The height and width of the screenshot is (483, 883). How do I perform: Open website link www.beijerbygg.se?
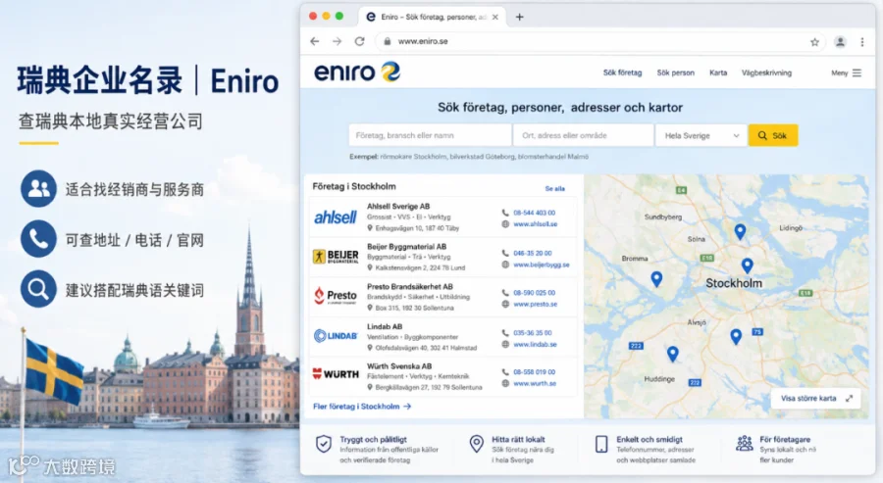coord(542,265)
